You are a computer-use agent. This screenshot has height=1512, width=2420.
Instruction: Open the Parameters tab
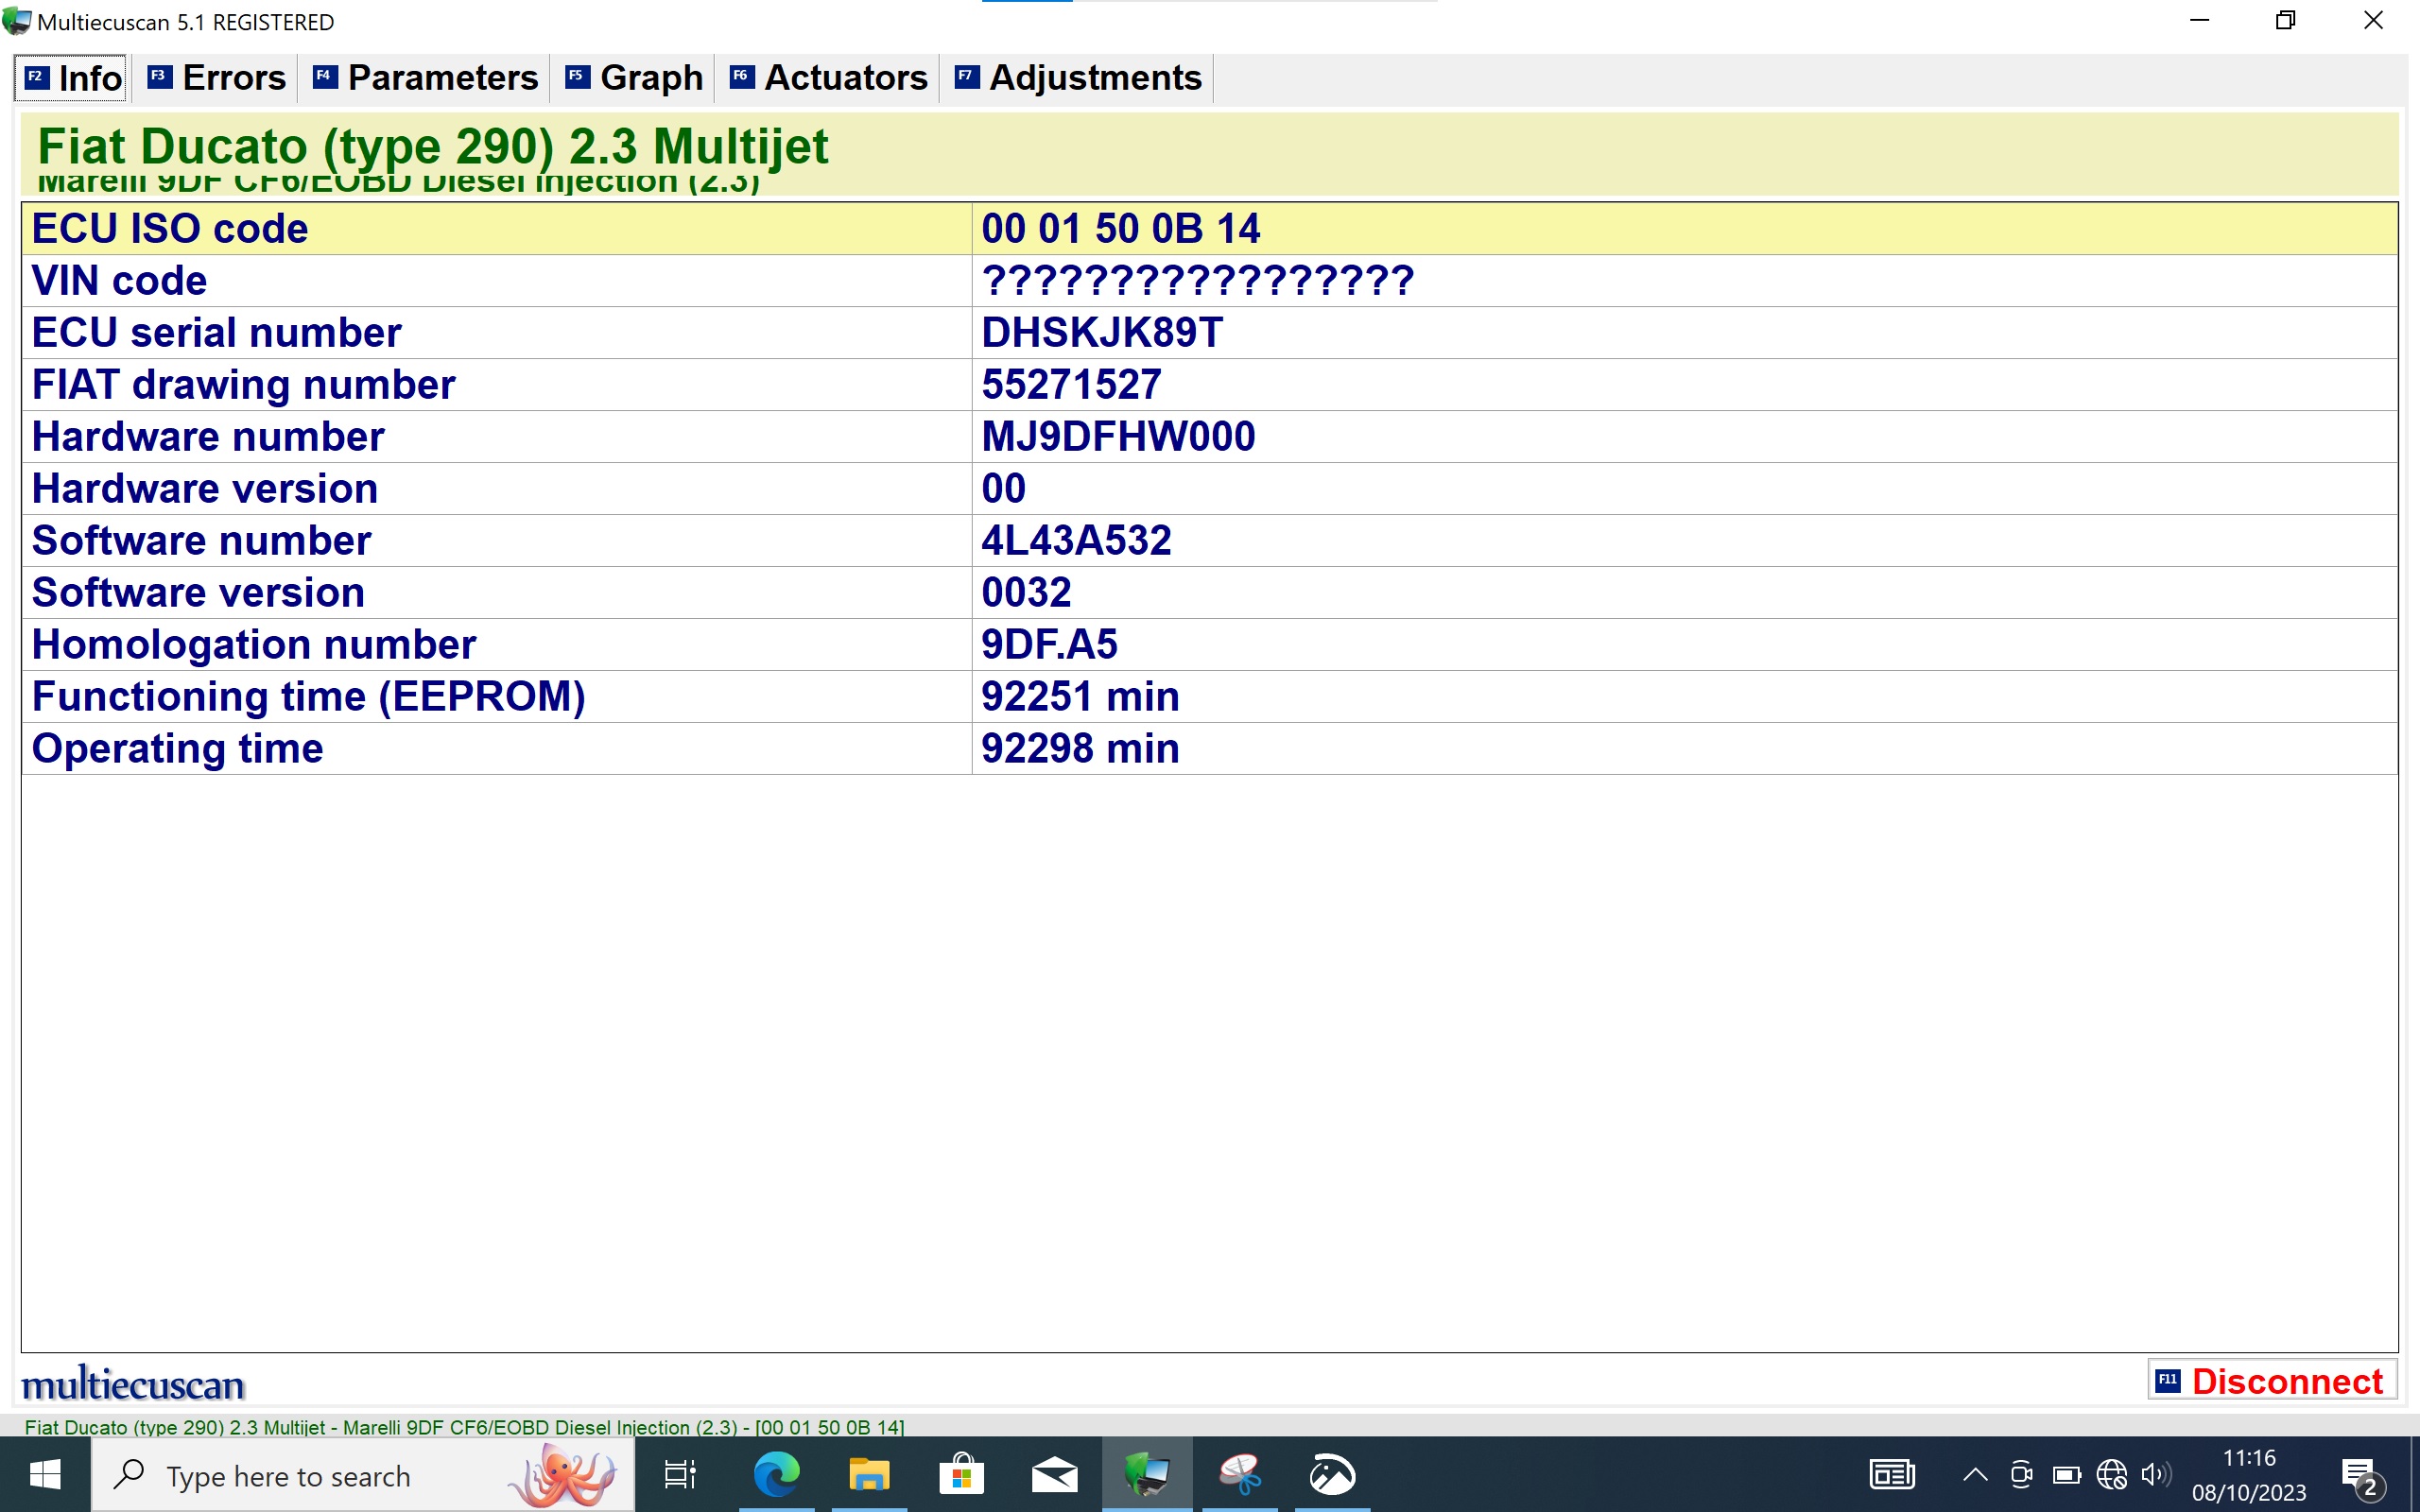tap(426, 78)
